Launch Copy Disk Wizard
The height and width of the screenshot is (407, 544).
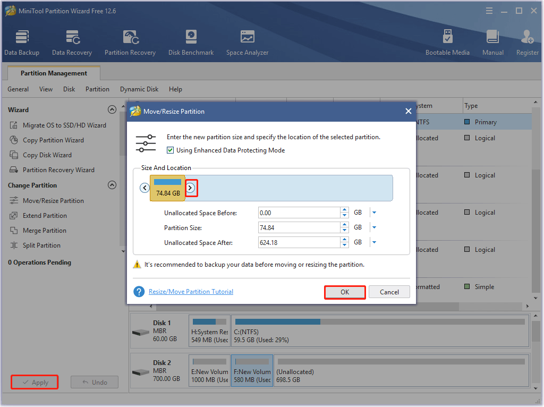click(40, 155)
